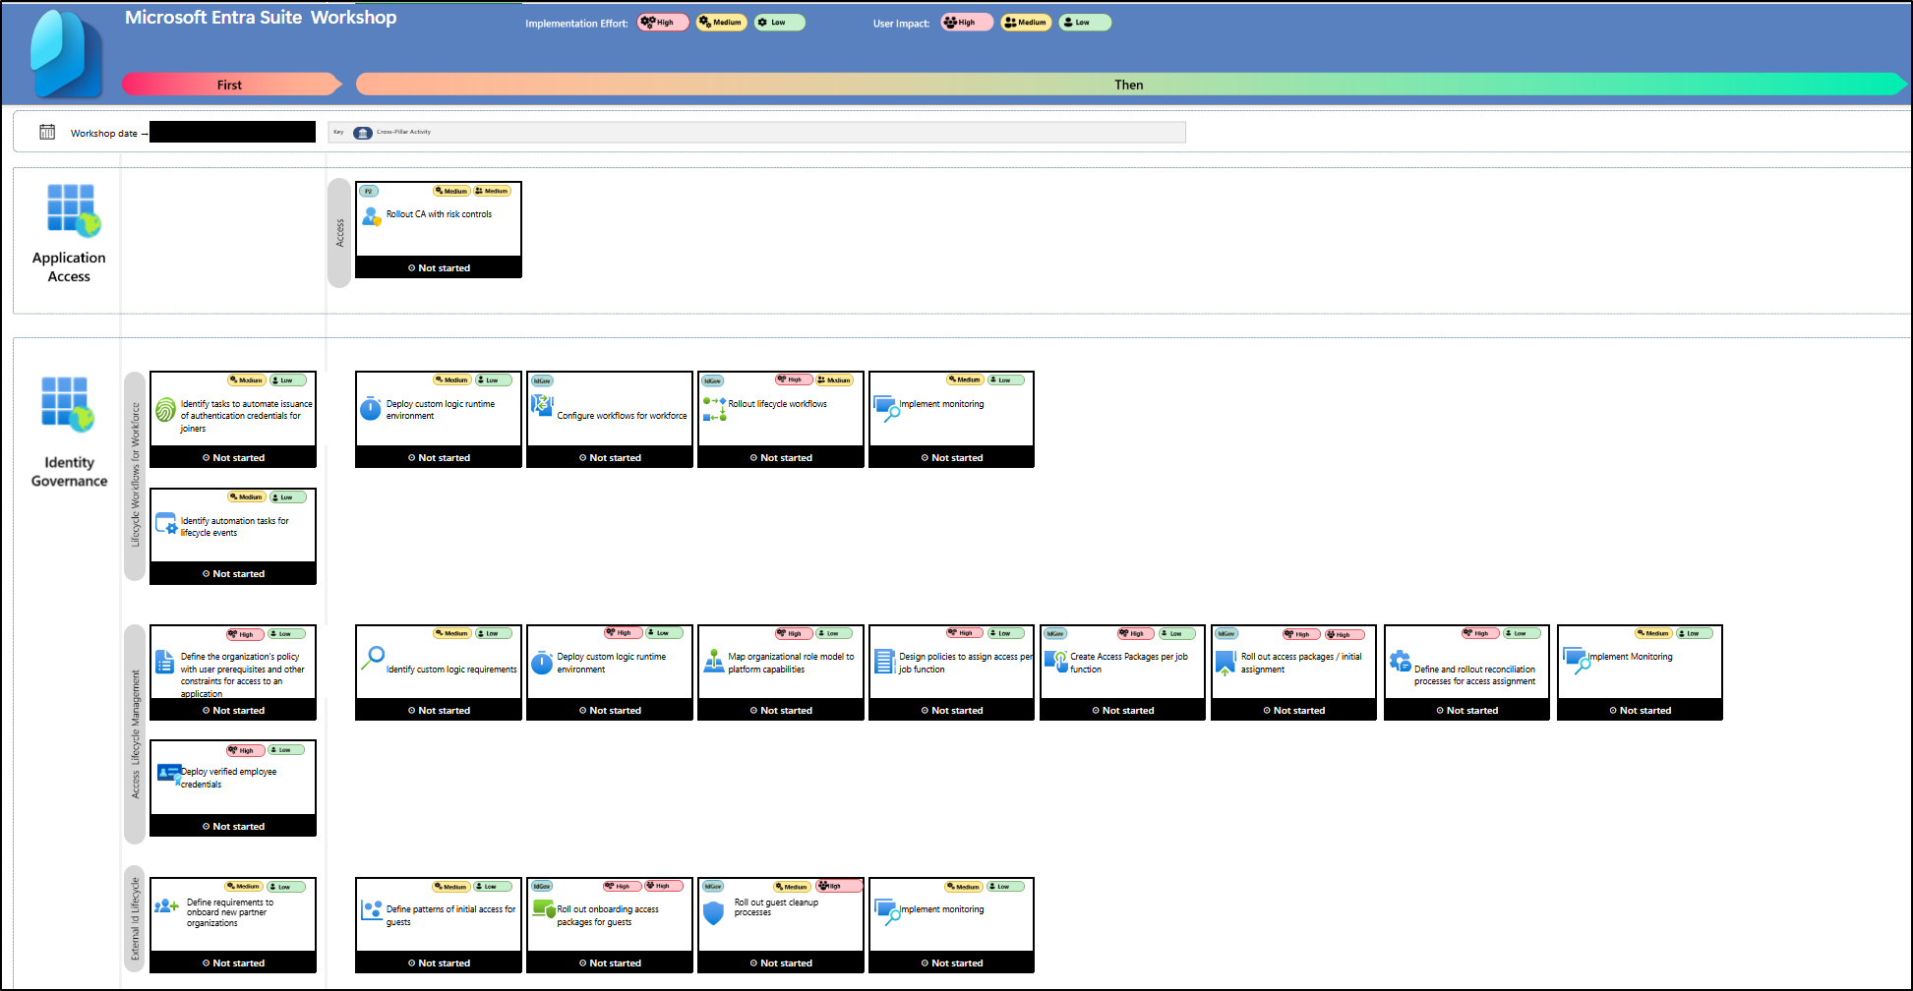Viewport: 1913px width, 991px height.
Task: Click icon on Deploy verified employee credentials card
Action: tap(168, 774)
